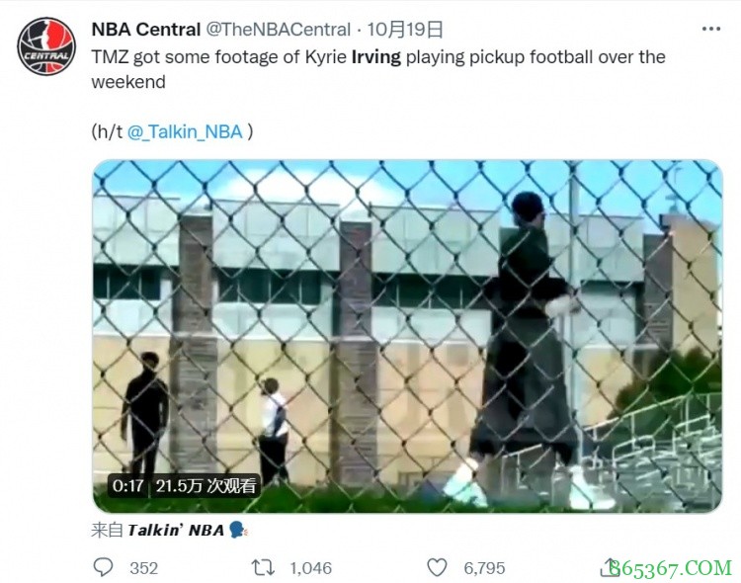Click the 352 replies count

tap(143, 568)
